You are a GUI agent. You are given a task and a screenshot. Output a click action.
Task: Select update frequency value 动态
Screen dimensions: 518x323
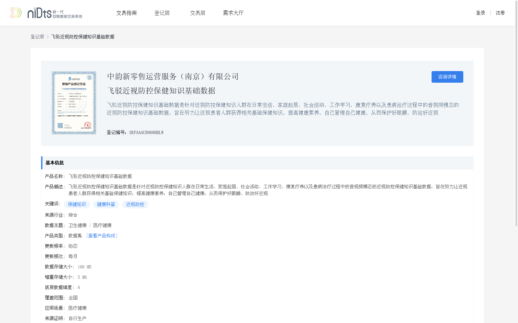coord(73,246)
